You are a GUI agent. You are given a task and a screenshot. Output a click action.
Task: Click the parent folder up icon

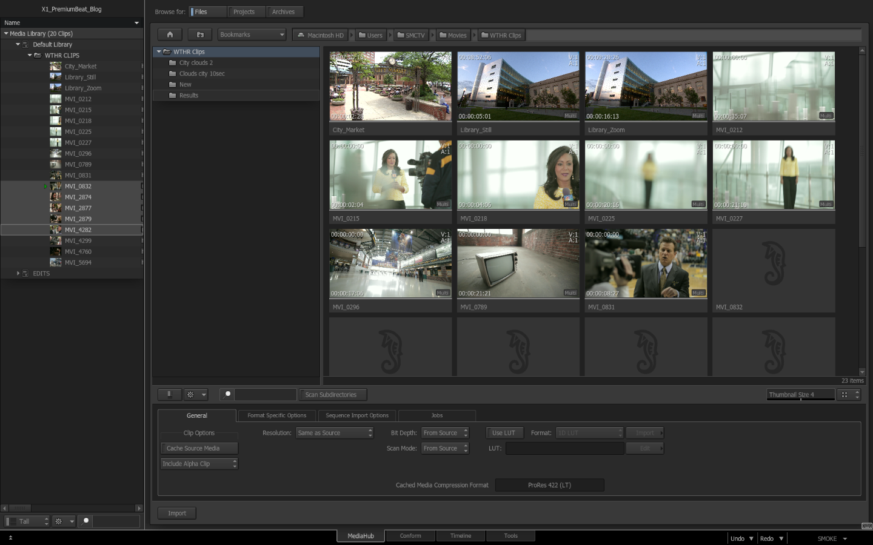pyautogui.click(x=200, y=35)
